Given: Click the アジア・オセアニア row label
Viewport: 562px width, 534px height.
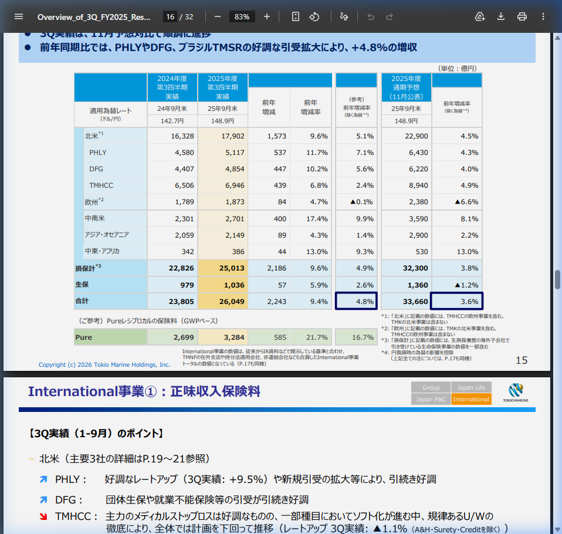Looking at the screenshot, I should pyautogui.click(x=107, y=235).
